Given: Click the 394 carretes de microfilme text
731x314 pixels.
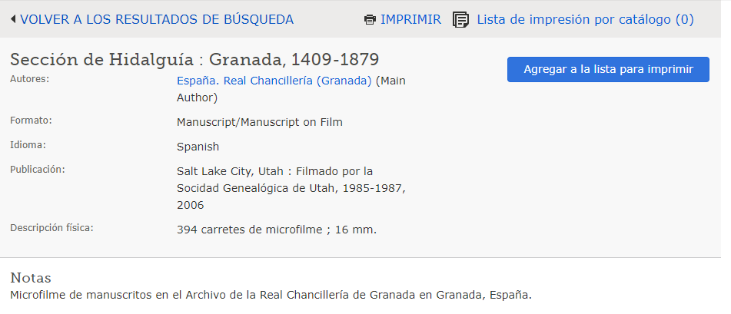Looking at the screenshot, I should tap(276, 229).
